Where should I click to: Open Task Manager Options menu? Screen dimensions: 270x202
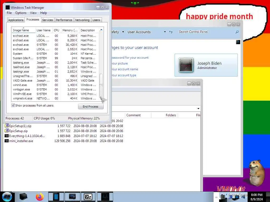coord(21,13)
